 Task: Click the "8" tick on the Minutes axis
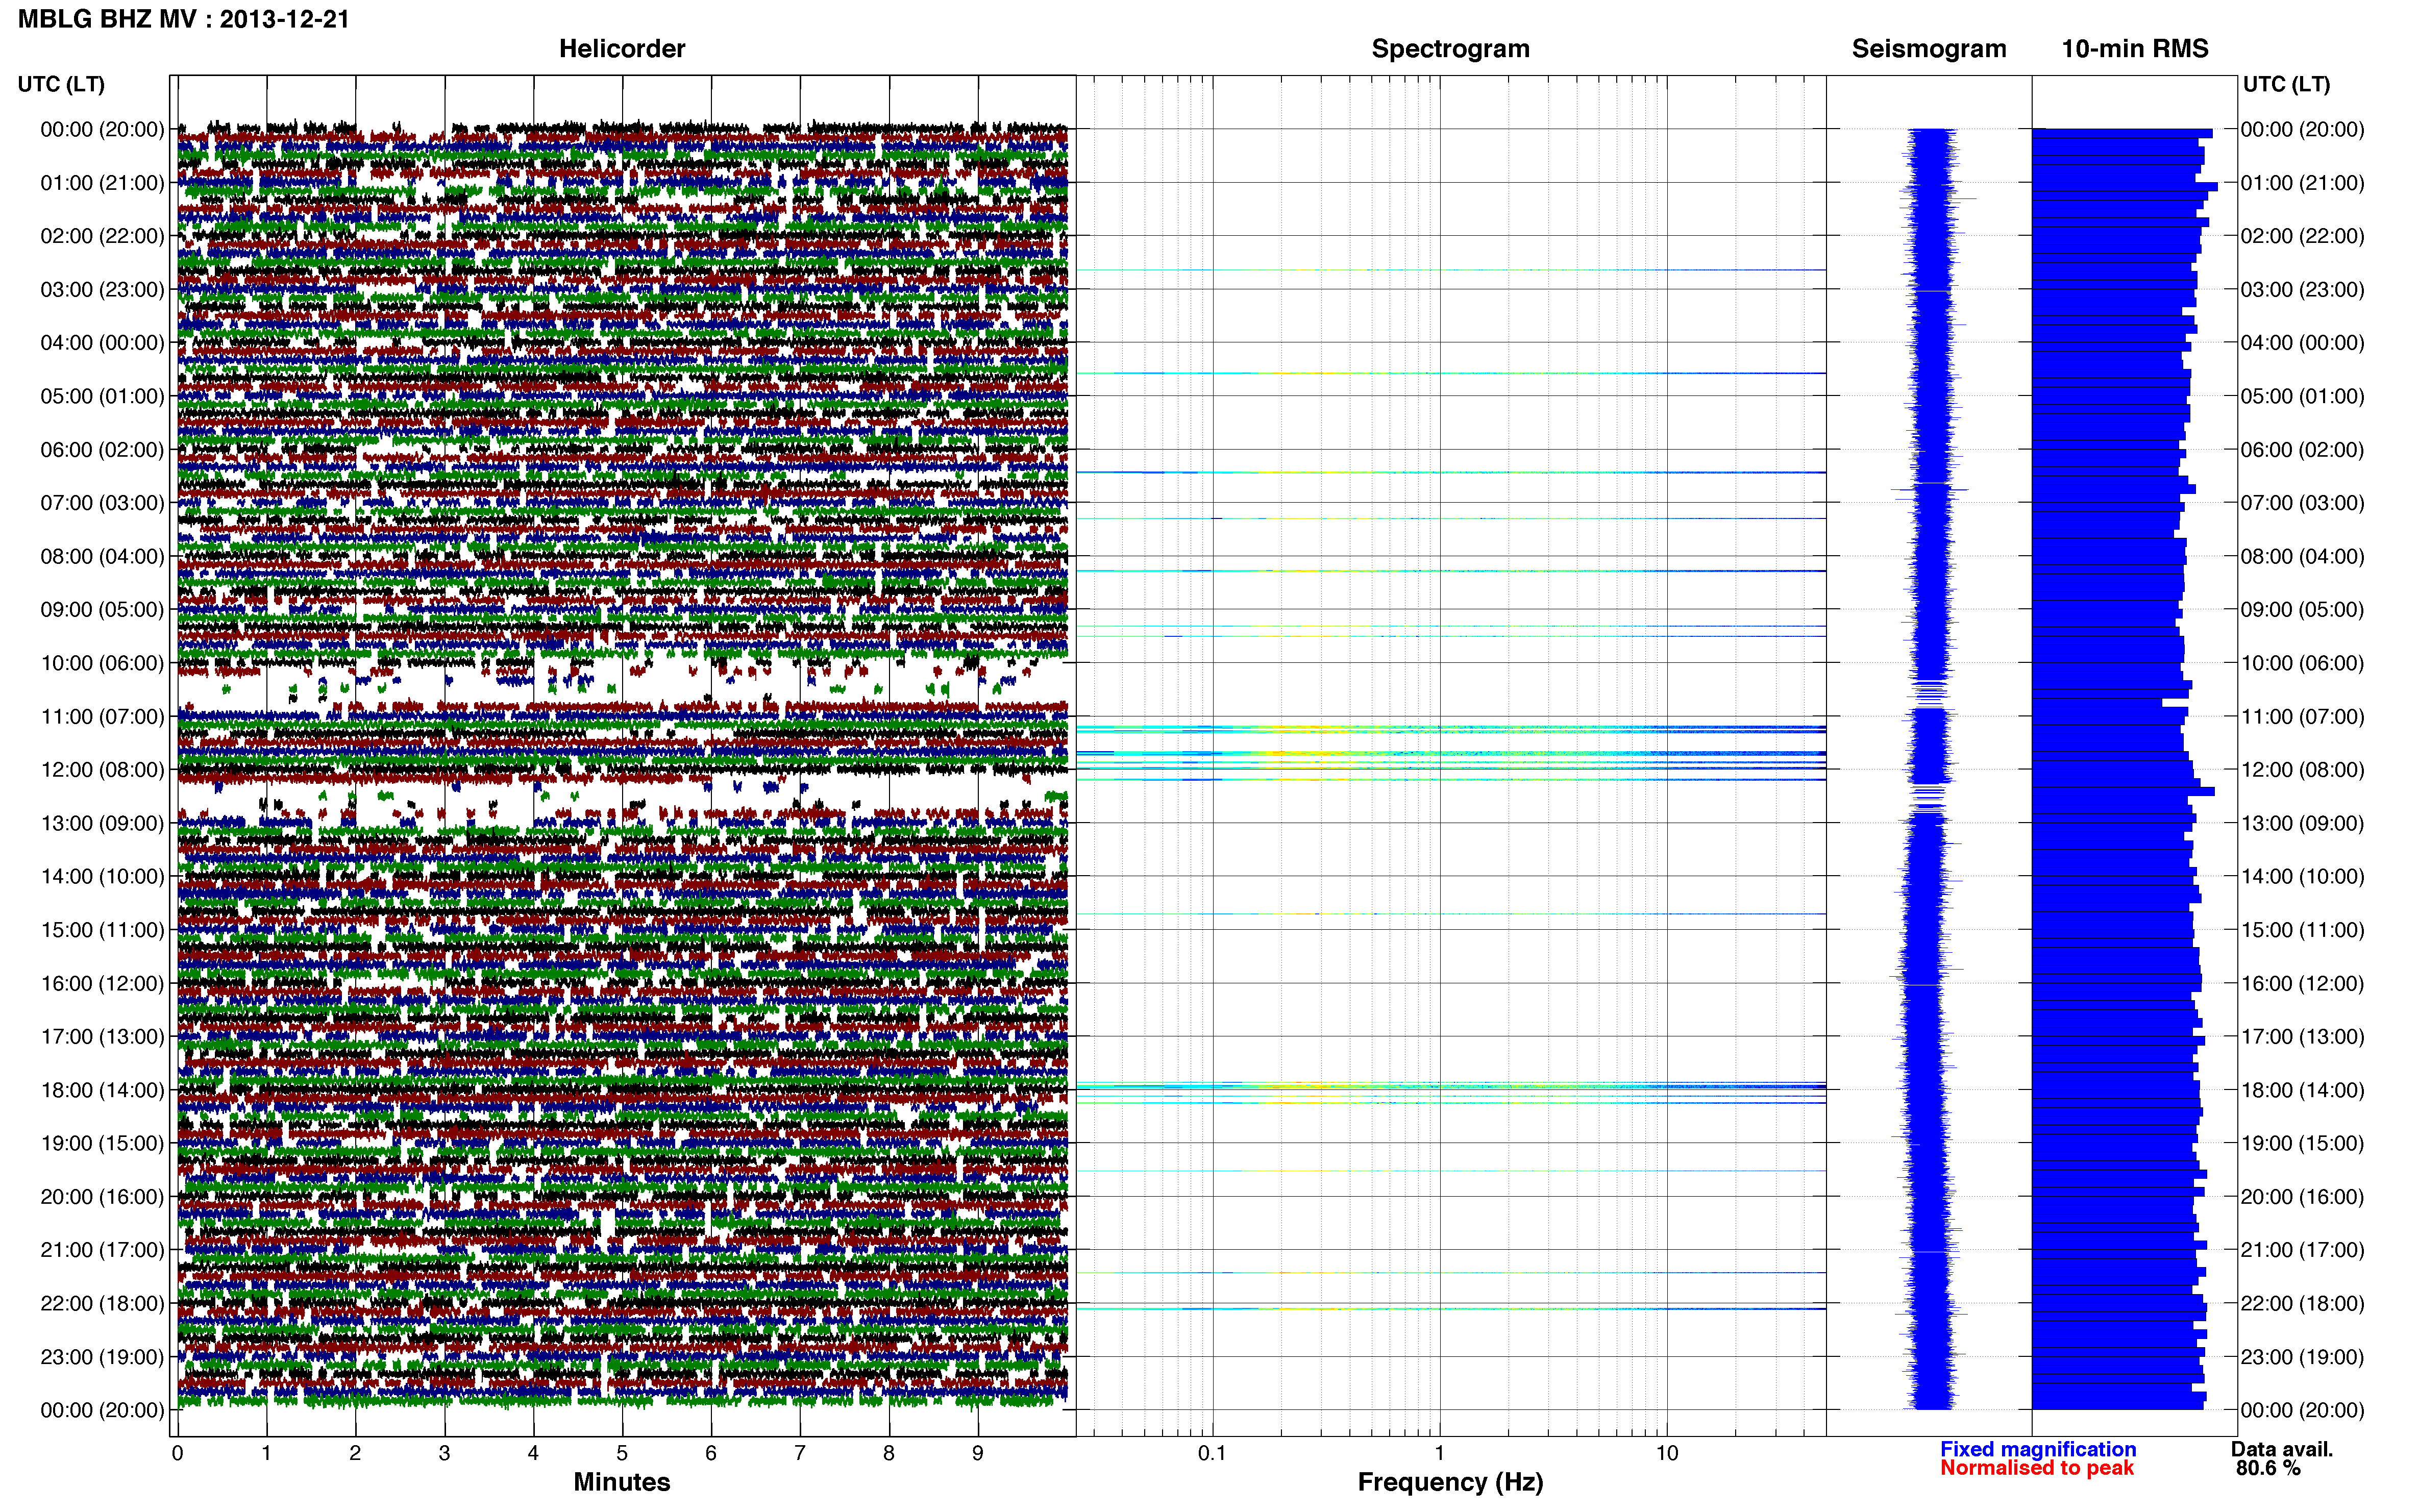(x=889, y=1453)
